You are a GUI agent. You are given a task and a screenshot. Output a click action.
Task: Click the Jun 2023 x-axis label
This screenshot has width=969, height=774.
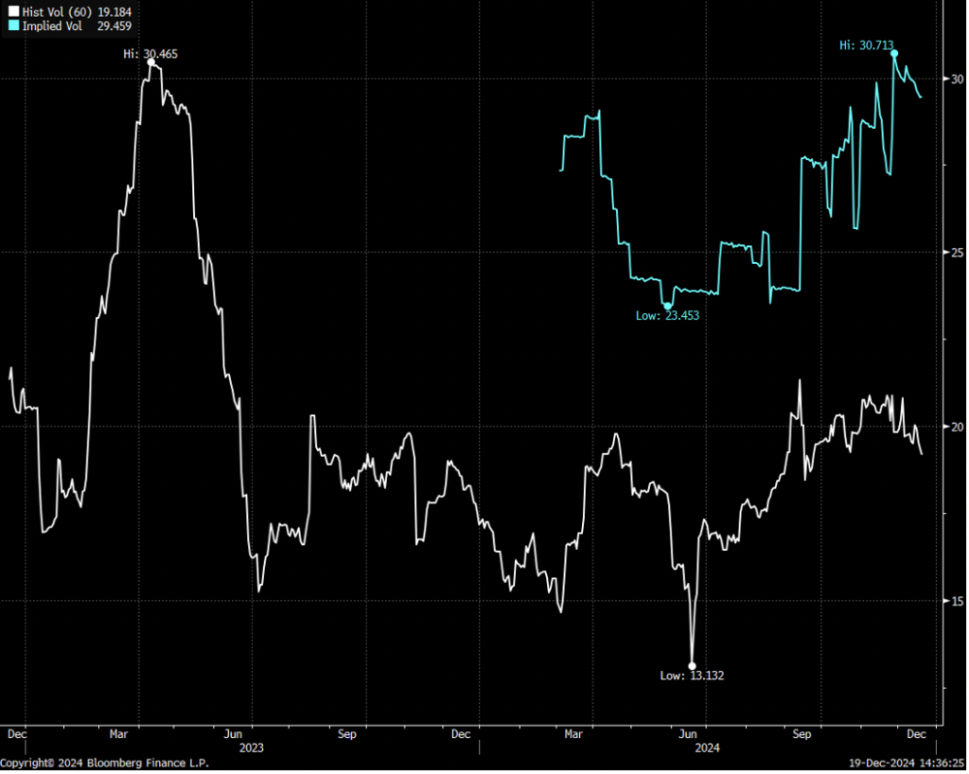coord(233,734)
